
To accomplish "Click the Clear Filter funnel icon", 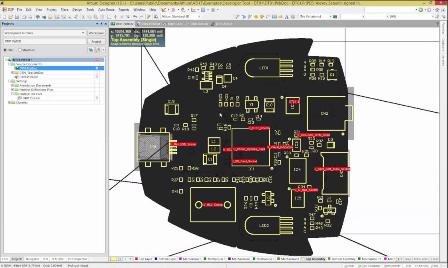I will (x=443, y=17).
